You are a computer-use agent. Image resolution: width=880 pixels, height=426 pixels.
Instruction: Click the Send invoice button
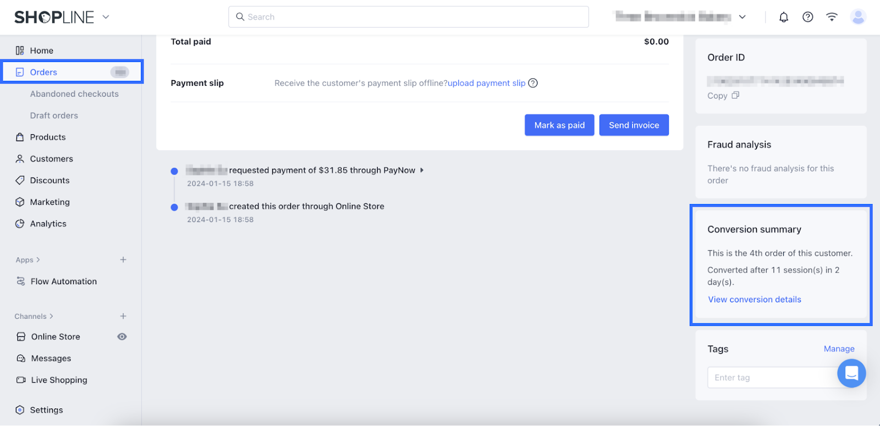point(634,125)
